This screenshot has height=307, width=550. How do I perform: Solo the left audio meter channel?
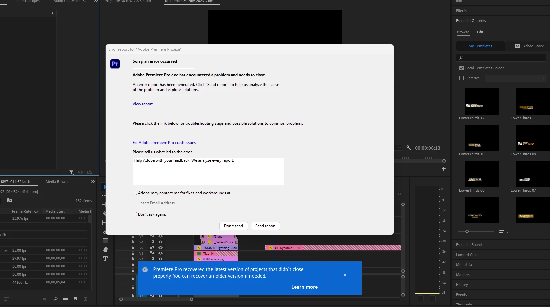(x=420, y=298)
